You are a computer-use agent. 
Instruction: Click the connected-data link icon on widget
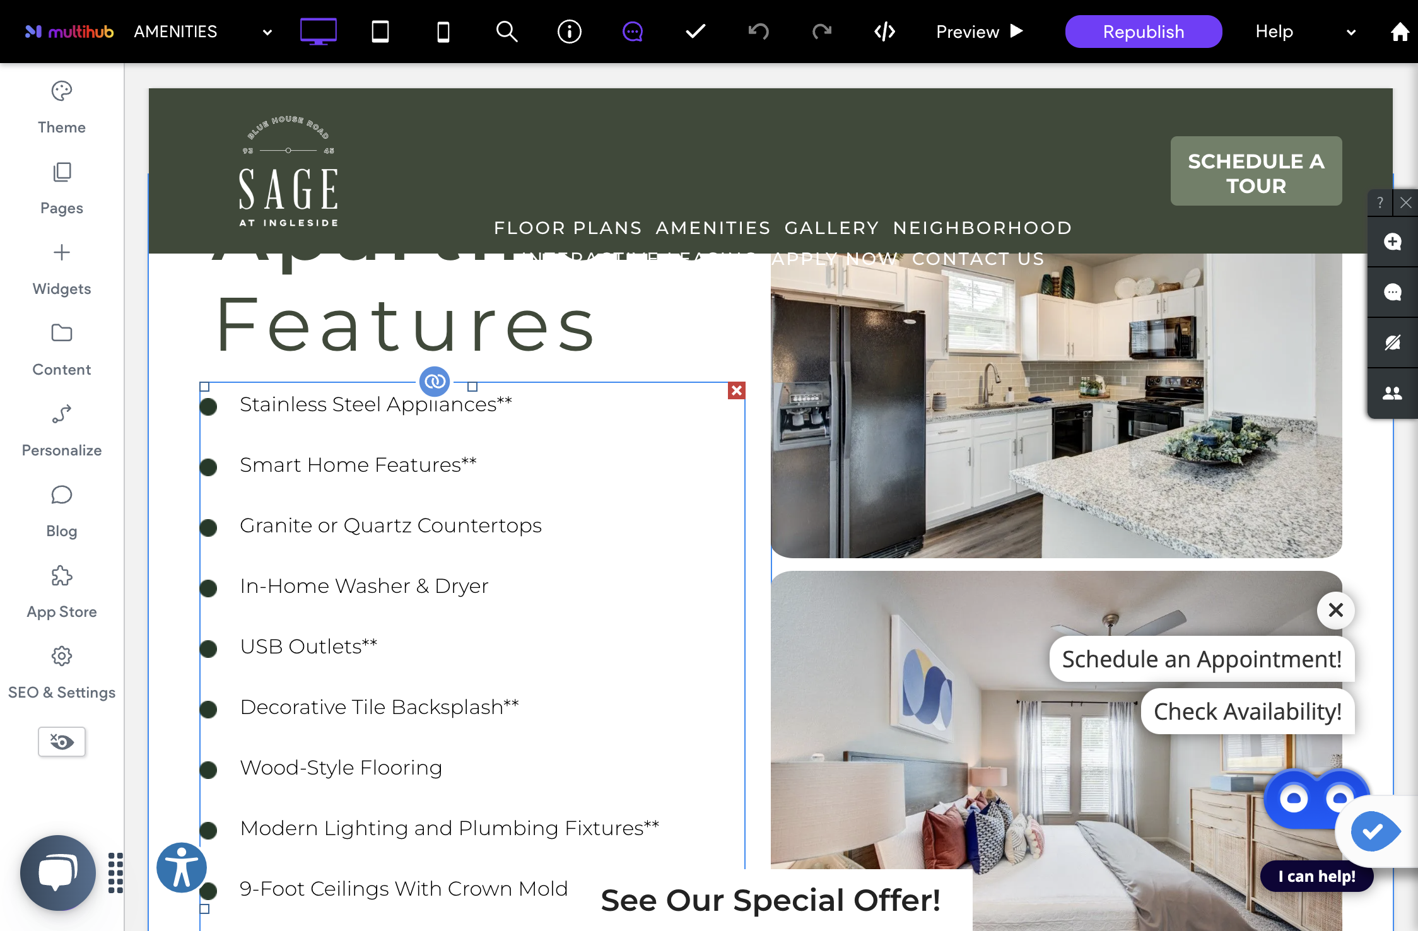pyautogui.click(x=435, y=381)
